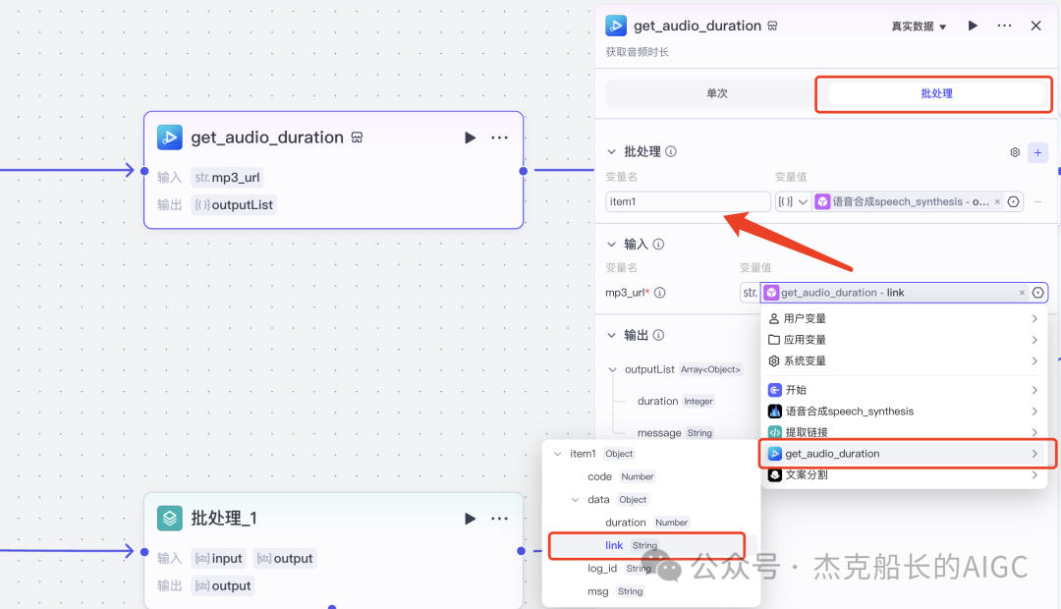The width and height of the screenshot is (1061, 609).
Task: Open 应用变量 submenu
Action: tap(904, 340)
